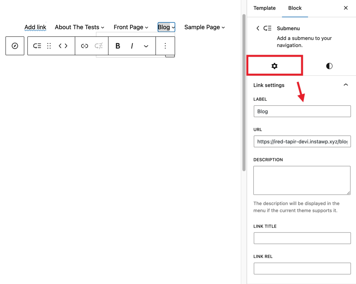
Task: Select the Submenu block icon in the toolbar
Action: 37,46
